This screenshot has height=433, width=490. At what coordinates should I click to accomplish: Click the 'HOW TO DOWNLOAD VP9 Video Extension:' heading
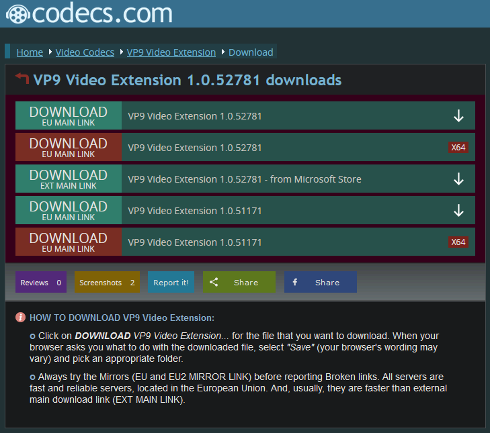[122, 318]
